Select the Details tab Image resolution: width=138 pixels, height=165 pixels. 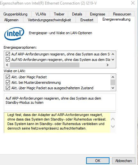pyautogui.click(x=77, y=14)
